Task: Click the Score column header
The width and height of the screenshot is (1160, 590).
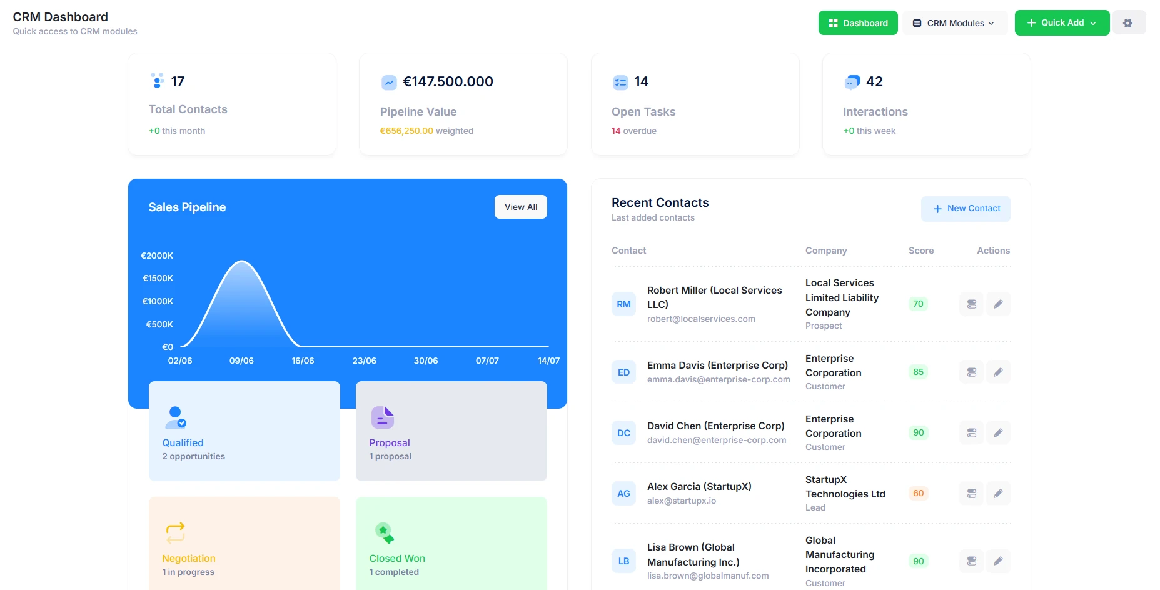Action: 921,251
